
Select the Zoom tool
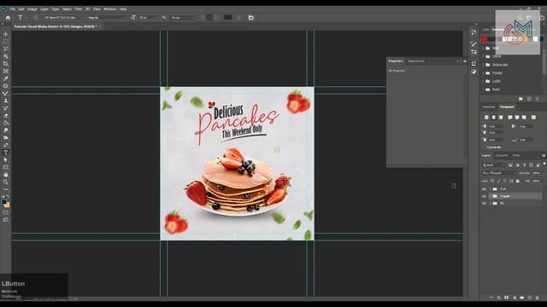tap(6, 182)
